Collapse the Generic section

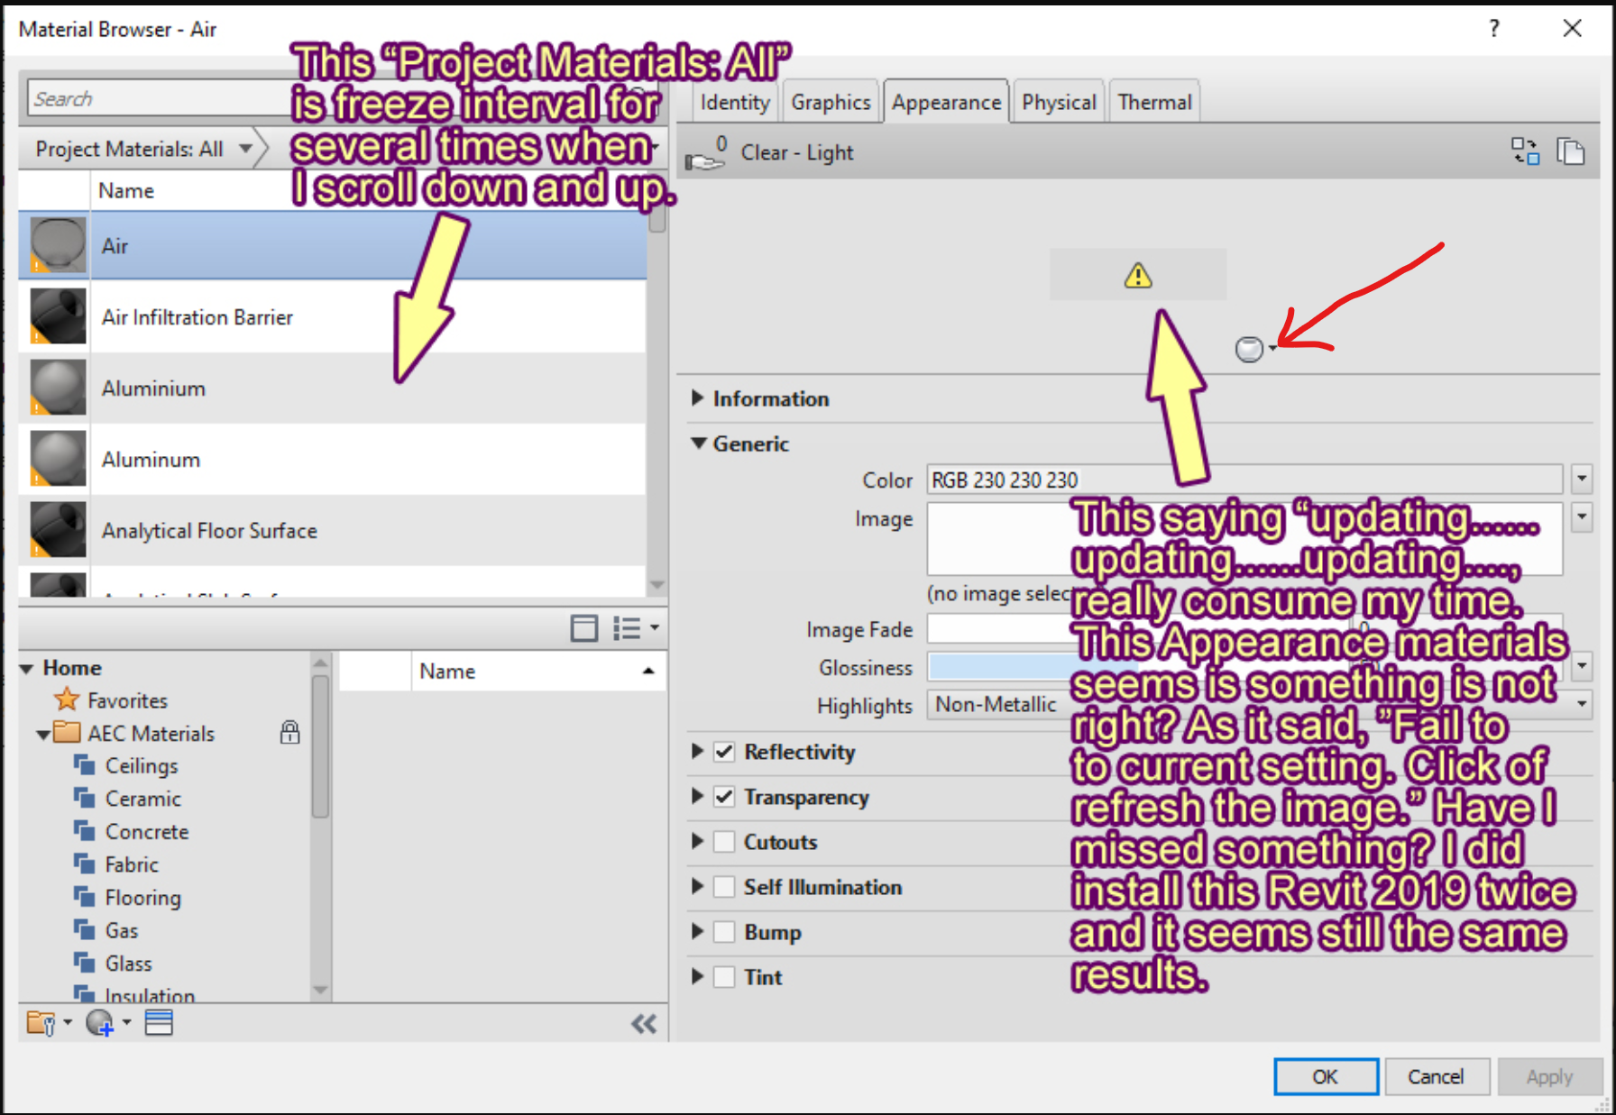tap(698, 443)
